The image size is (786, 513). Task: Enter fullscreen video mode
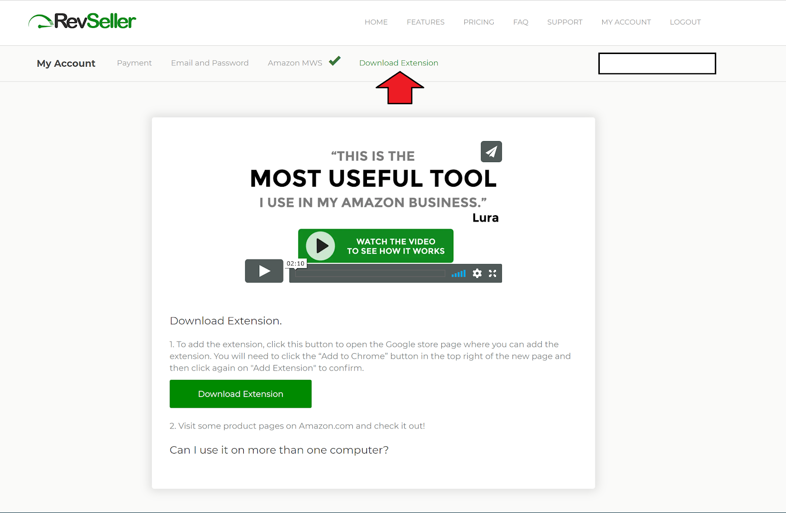click(x=492, y=273)
